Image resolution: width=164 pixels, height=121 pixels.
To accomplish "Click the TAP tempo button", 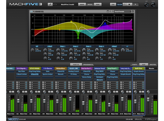I will (x=113, y=5).
